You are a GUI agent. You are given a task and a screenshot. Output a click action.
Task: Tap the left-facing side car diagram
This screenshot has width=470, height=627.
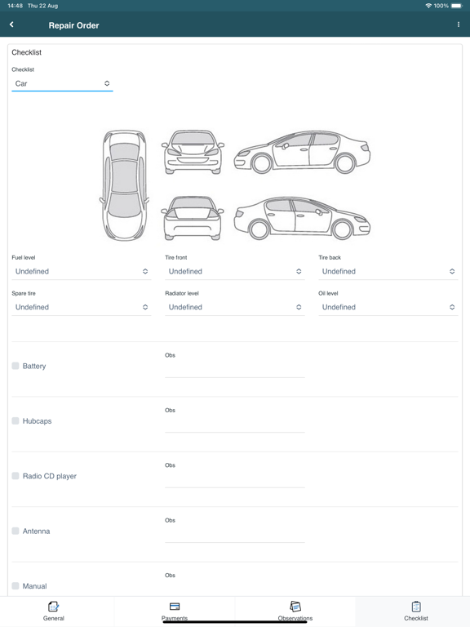[302, 152]
